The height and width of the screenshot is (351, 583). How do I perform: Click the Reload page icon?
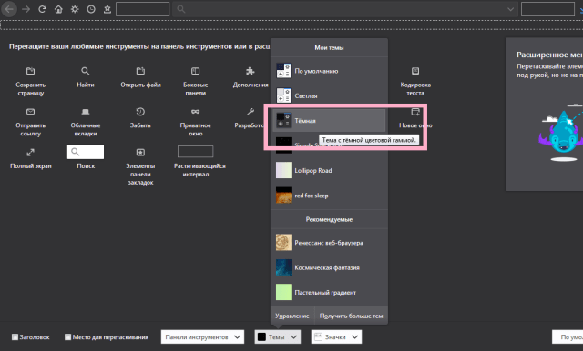pos(42,9)
